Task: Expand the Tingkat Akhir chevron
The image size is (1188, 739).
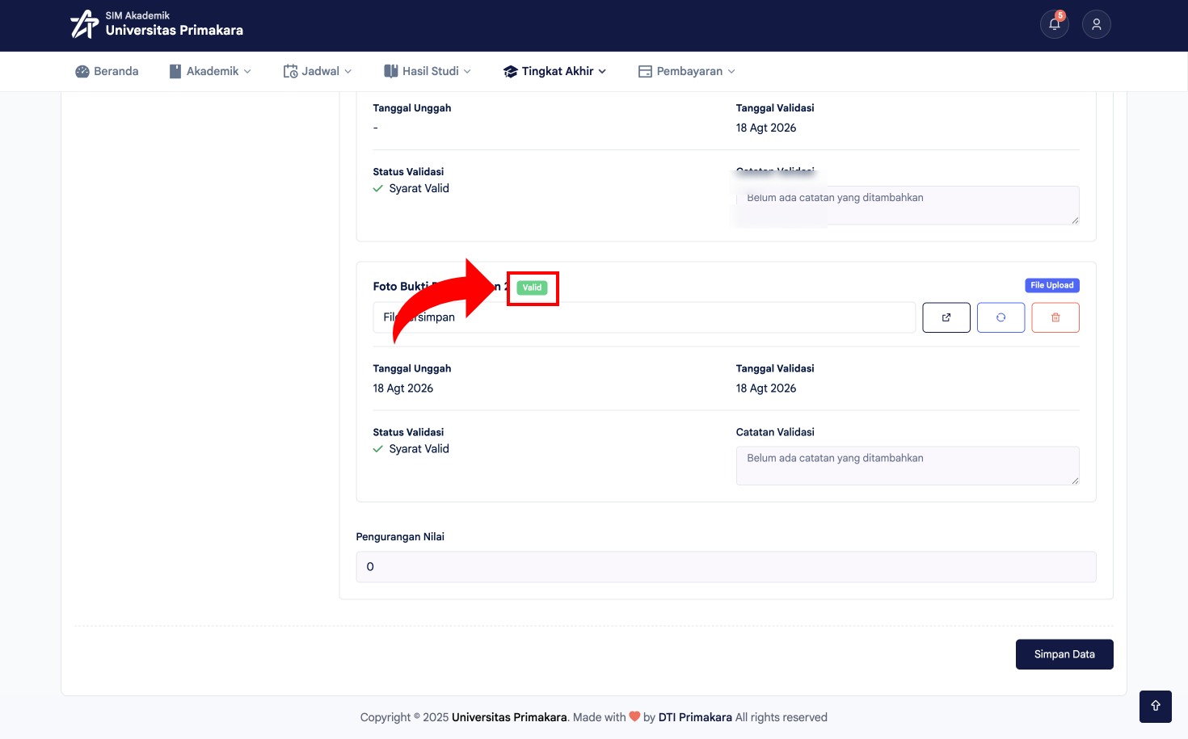Action: pos(602,71)
